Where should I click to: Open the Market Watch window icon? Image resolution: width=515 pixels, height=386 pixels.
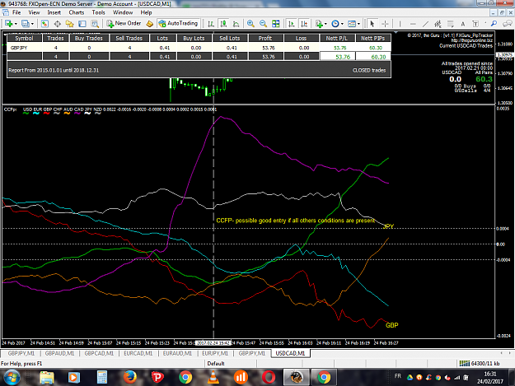tap(44, 24)
